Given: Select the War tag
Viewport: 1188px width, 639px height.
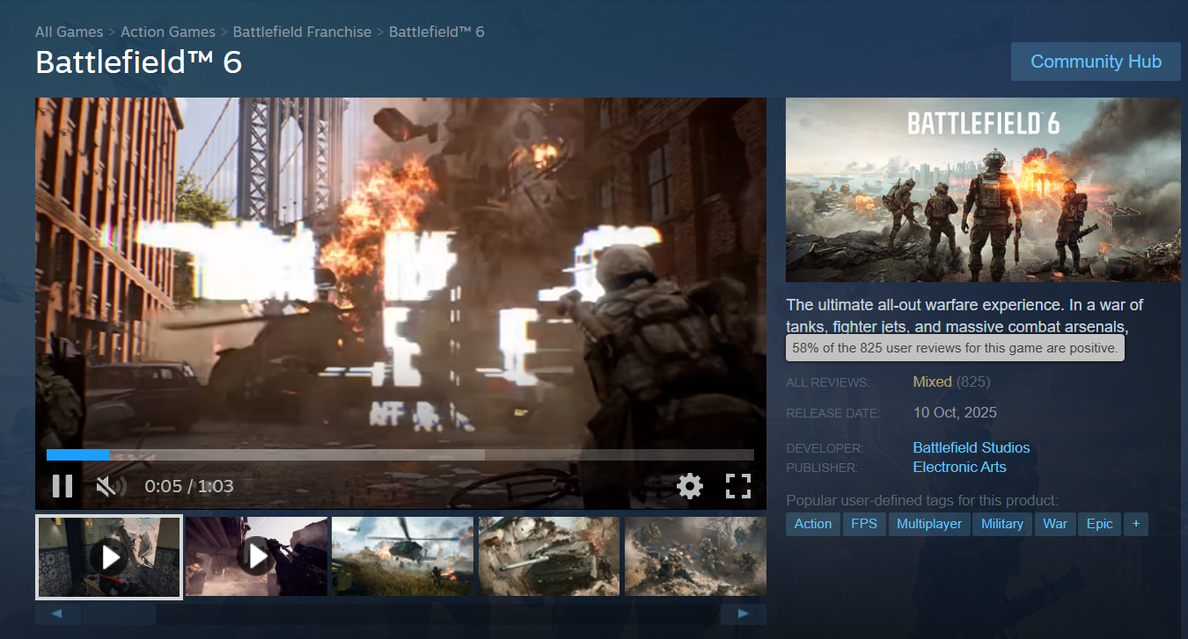Looking at the screenshot, I should pyautogui.click(x=1055, y=524).
